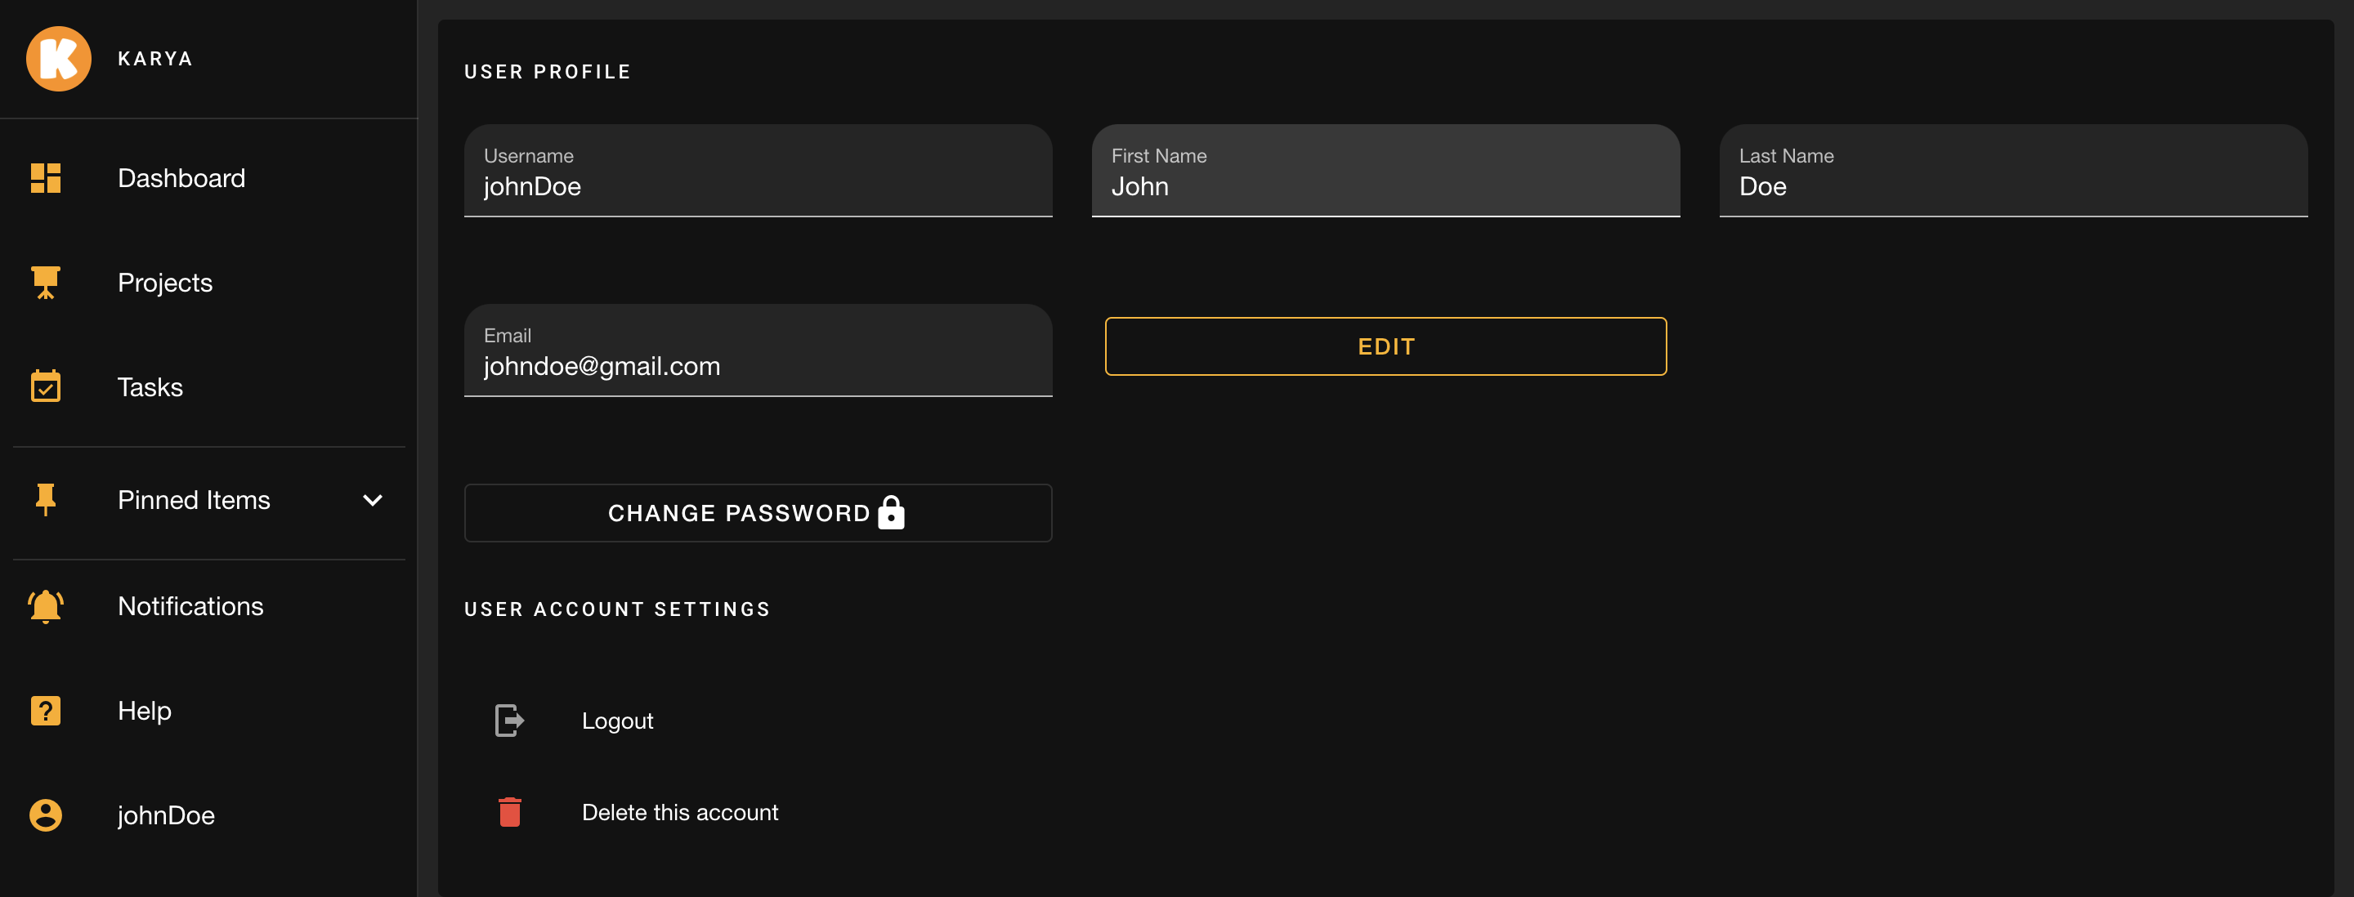The height and width of the screenshot is (897, 2354).
Task: Click the Pinned Items pin icon
Action: click(x=47, y=498)
